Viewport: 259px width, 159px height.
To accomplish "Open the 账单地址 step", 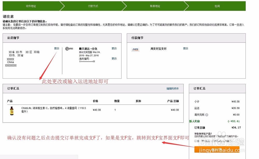I will pyautogui.click(x=155, y=5).
